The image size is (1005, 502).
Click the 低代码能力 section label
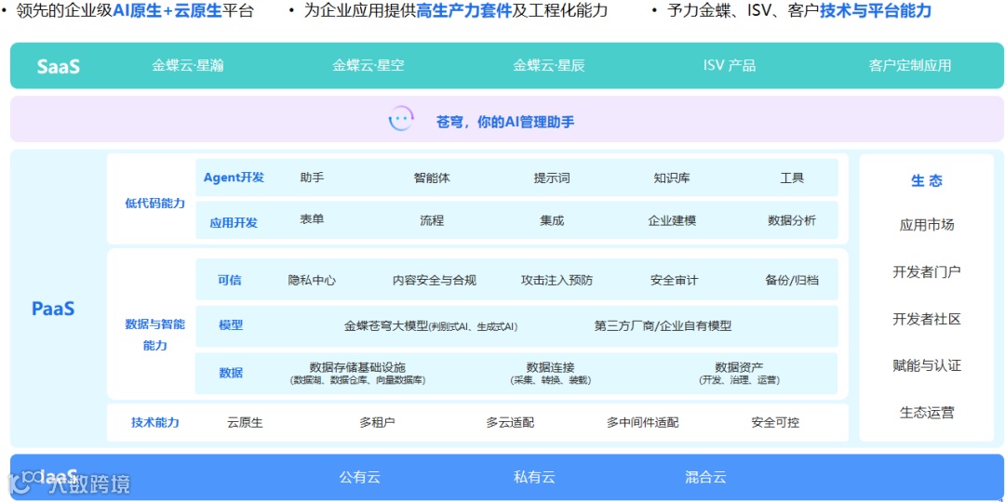click(154, 204)
